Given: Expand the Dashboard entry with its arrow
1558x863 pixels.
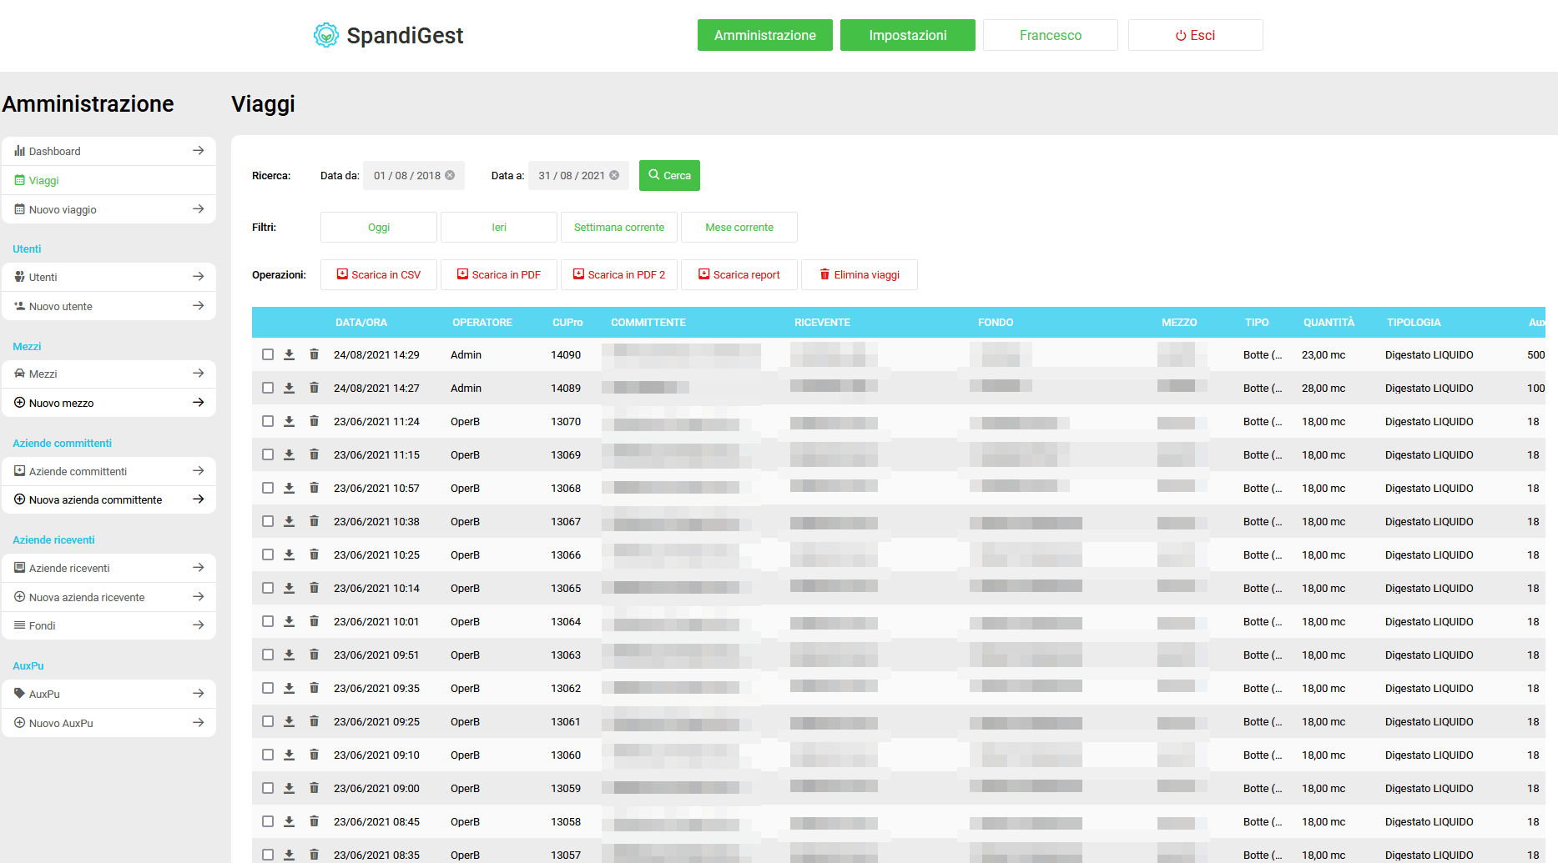Looking at the screenshot, I should (x=199, y=151).
